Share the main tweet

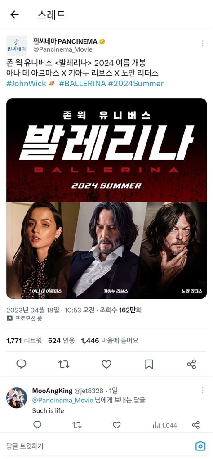pos(191,364)
